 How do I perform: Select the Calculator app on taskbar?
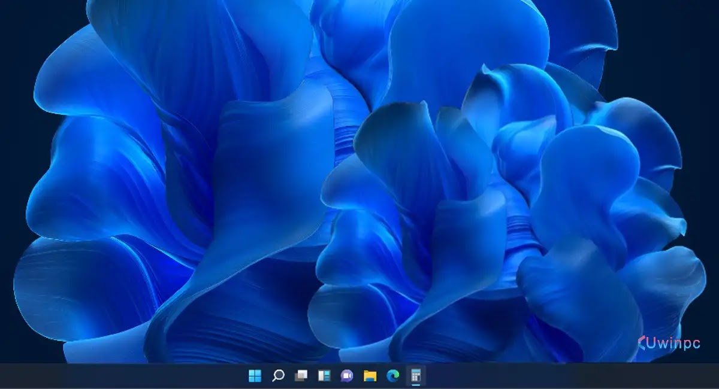click(416, 376)
